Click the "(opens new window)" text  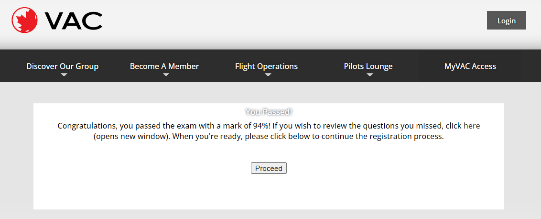(x=132, y=137)
